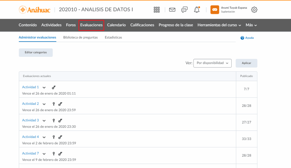
Task: Expand the Herramientas del curso menu
Action: click(219, 25)
